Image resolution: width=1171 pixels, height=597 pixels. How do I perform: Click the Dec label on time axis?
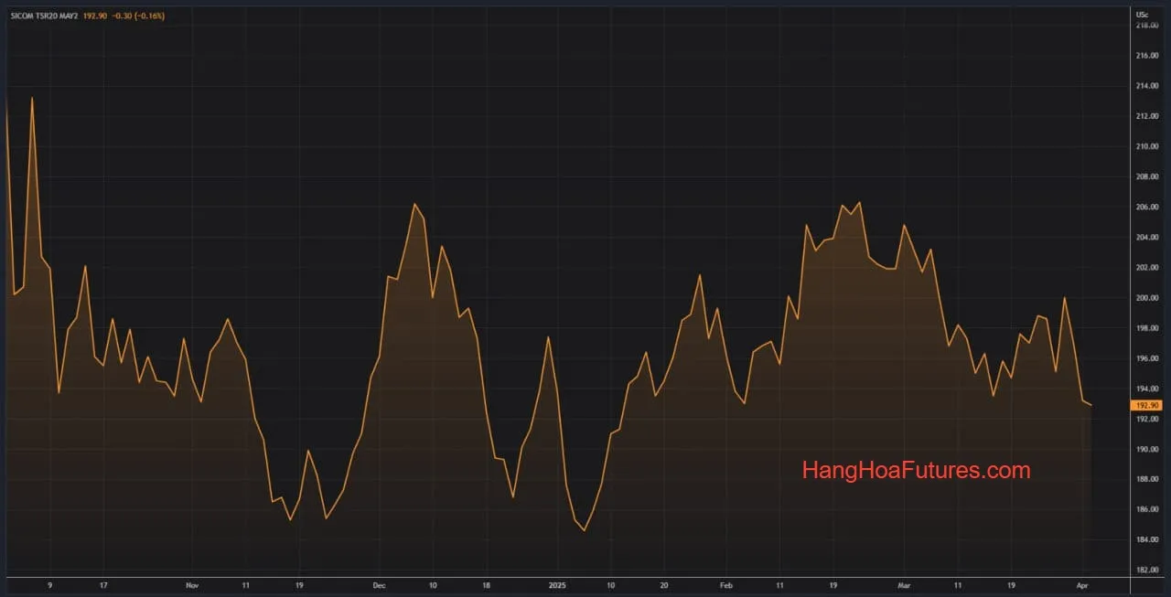(380, 584)
